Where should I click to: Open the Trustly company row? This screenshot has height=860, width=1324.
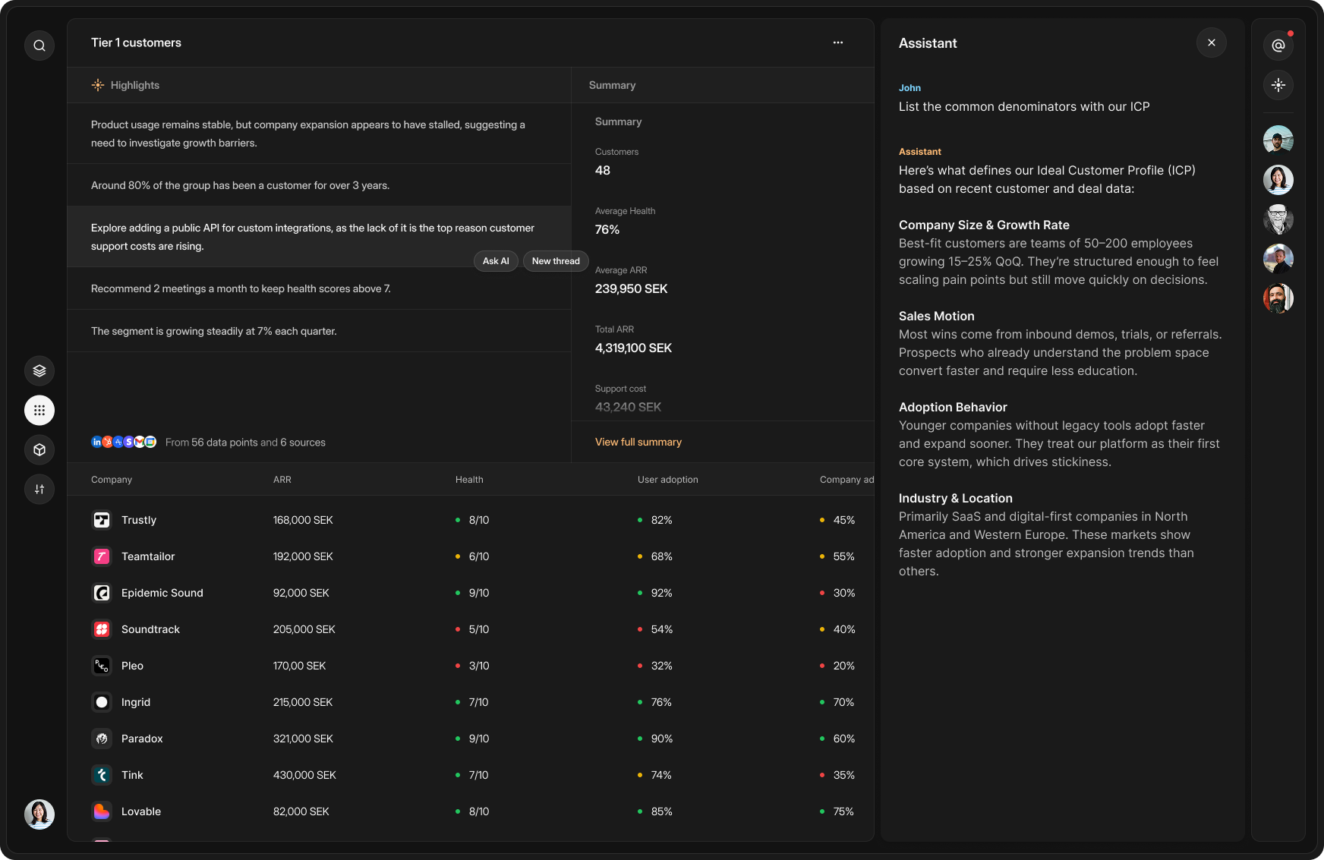click(139, 520)
